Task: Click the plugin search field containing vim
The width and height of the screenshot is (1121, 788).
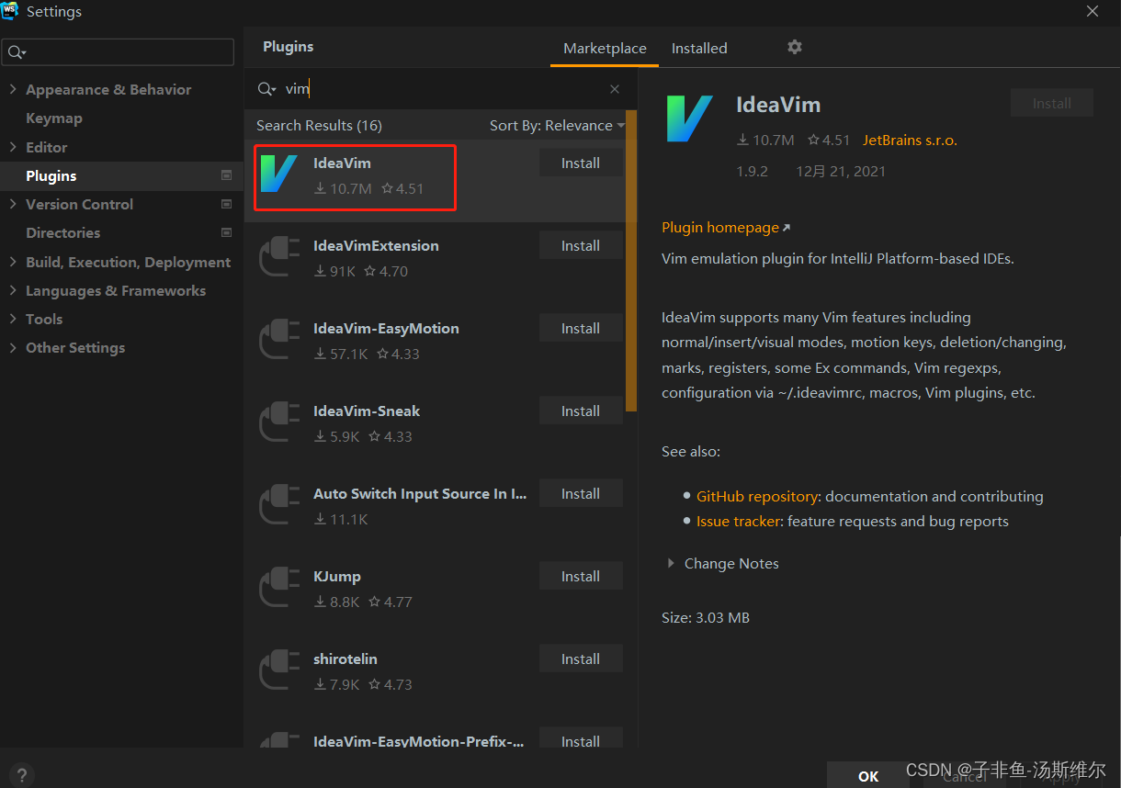Action: point(441,89)
